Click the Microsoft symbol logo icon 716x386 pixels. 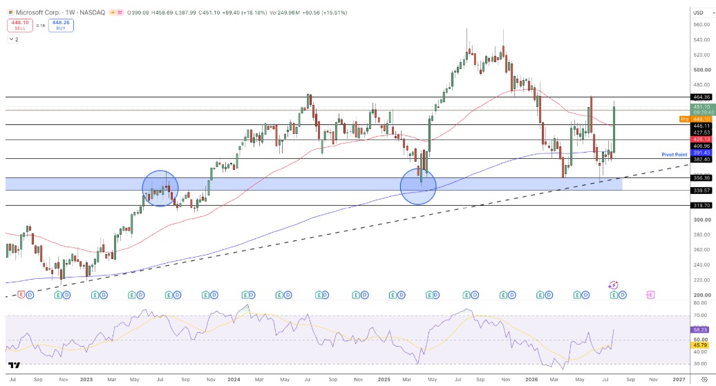click(10, 12)
